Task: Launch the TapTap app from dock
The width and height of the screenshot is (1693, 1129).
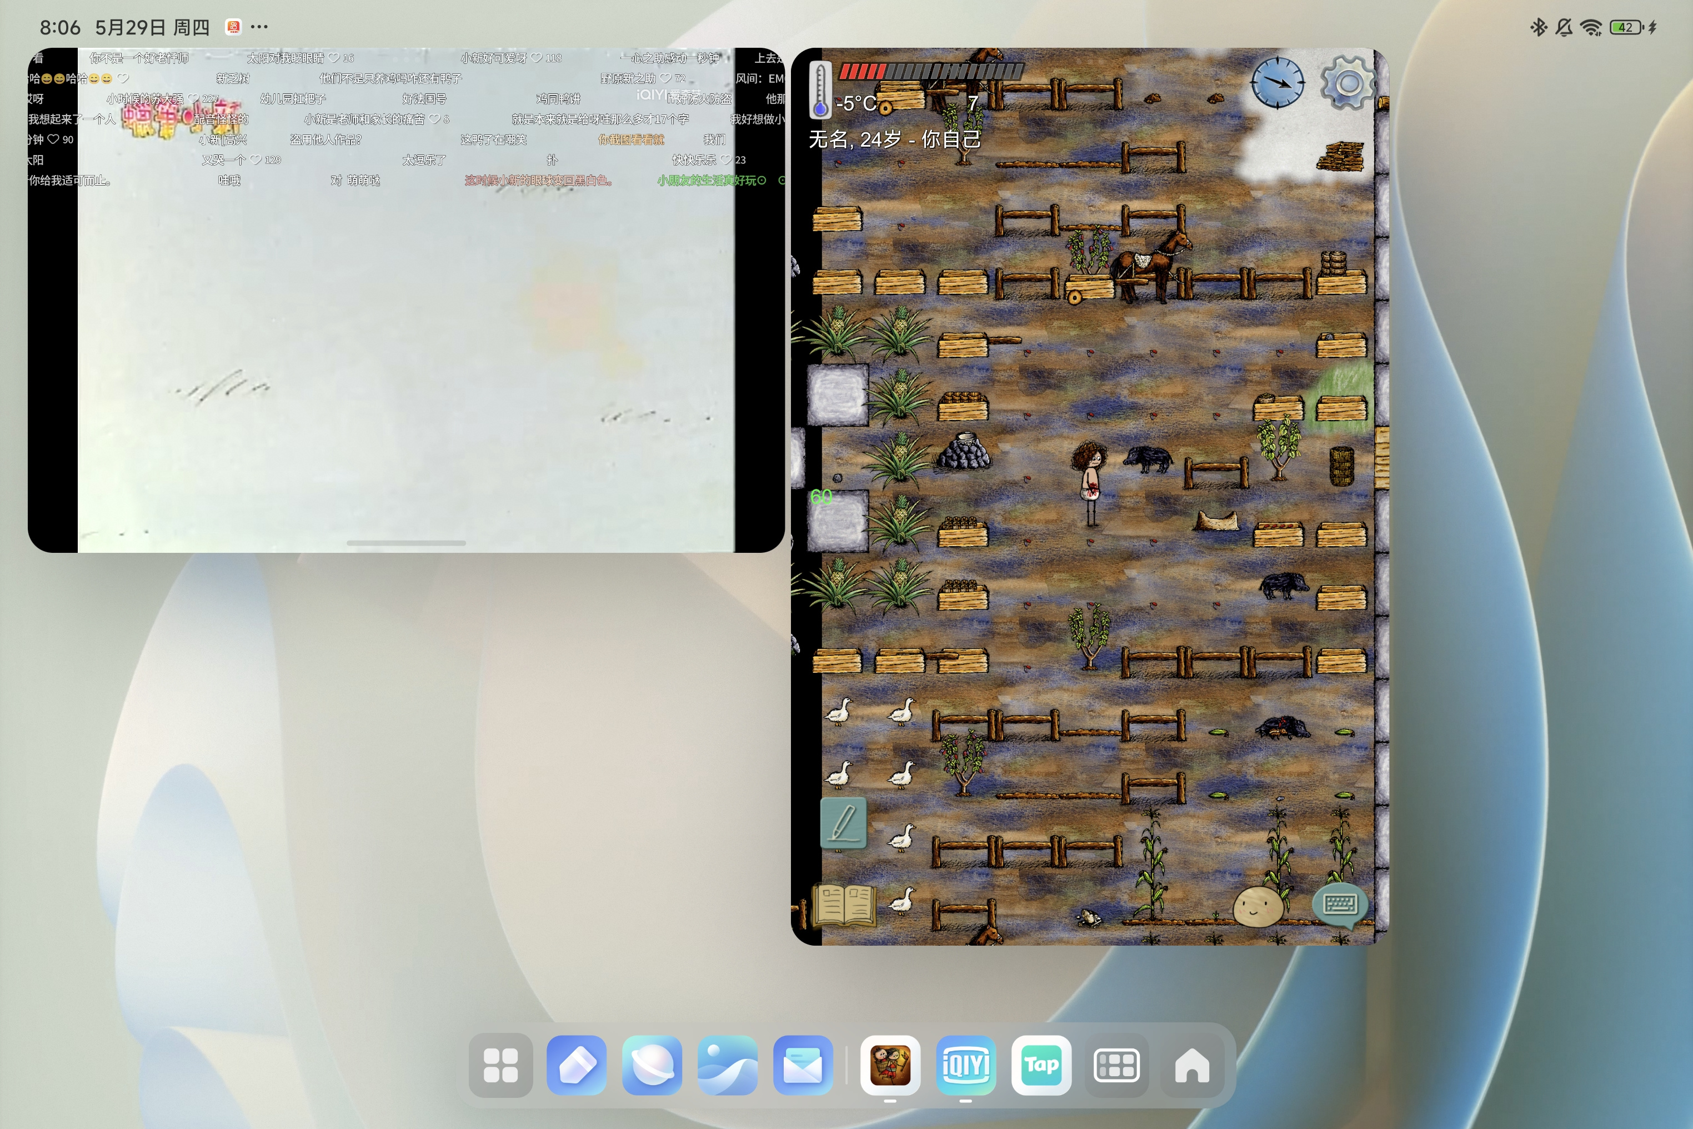Action: coord(1041,1065)
